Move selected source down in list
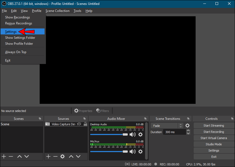This screenshot has width=235, height=167. 78,156
